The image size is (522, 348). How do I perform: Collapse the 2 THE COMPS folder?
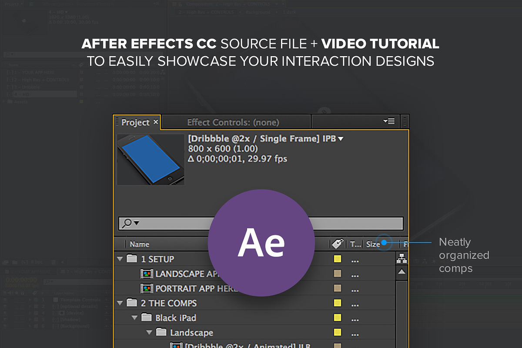(120, 303)
